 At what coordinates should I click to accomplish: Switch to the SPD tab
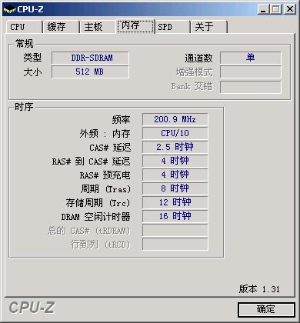[x=172, y=27]
